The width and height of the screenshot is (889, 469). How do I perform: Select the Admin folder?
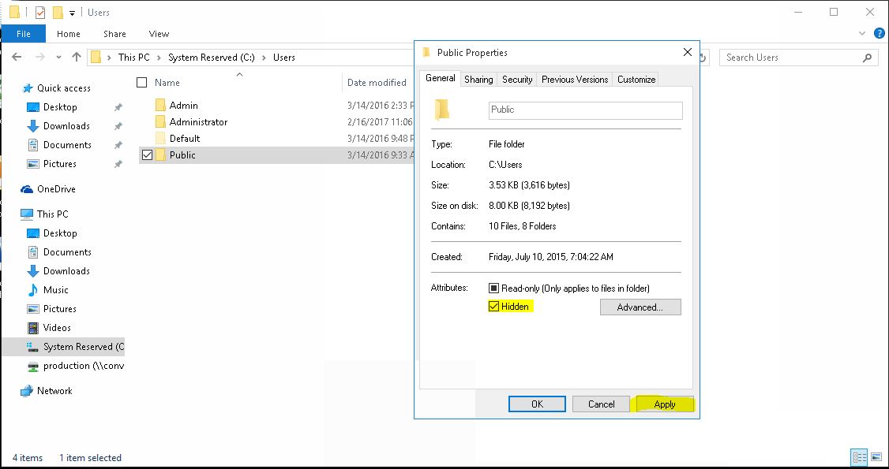pos(184,105)
